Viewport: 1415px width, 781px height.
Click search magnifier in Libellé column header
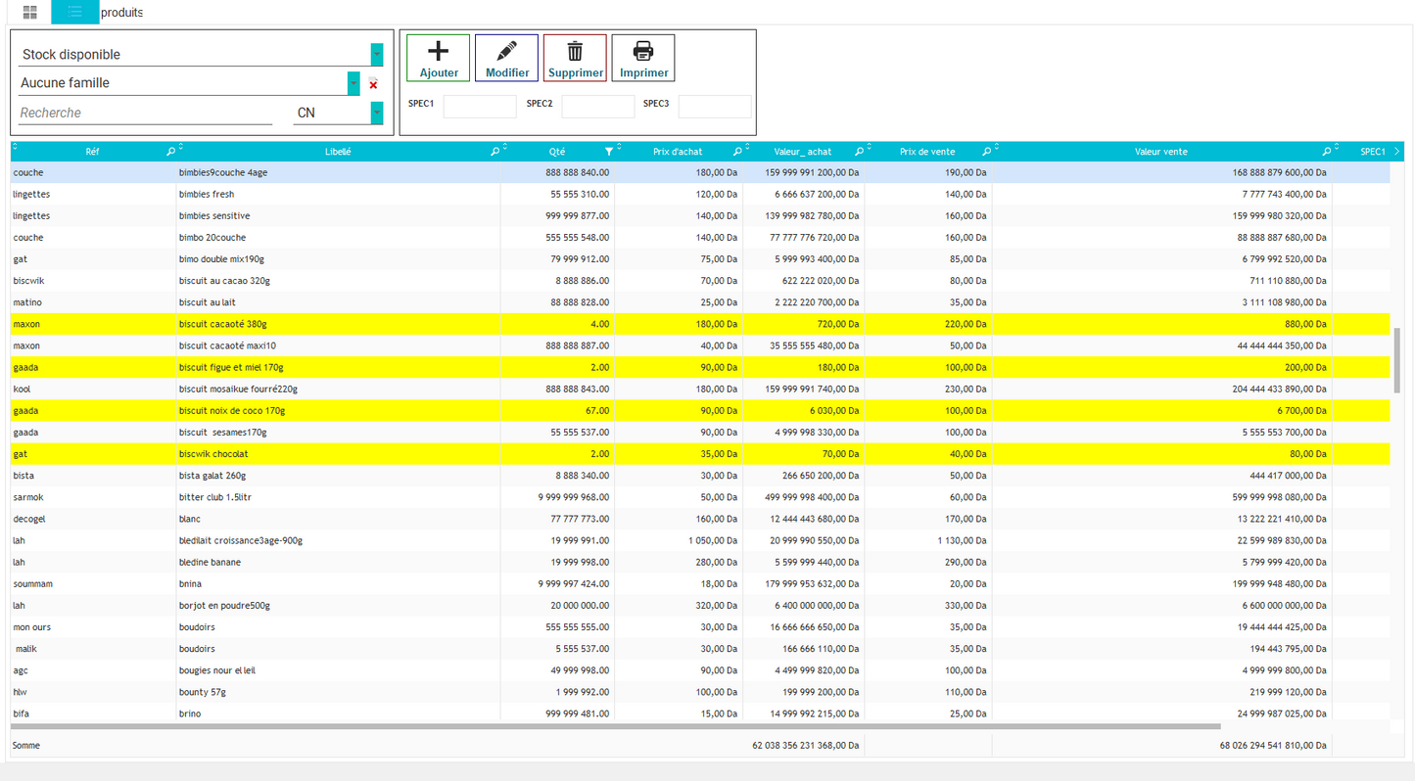(x=495, y=152)
